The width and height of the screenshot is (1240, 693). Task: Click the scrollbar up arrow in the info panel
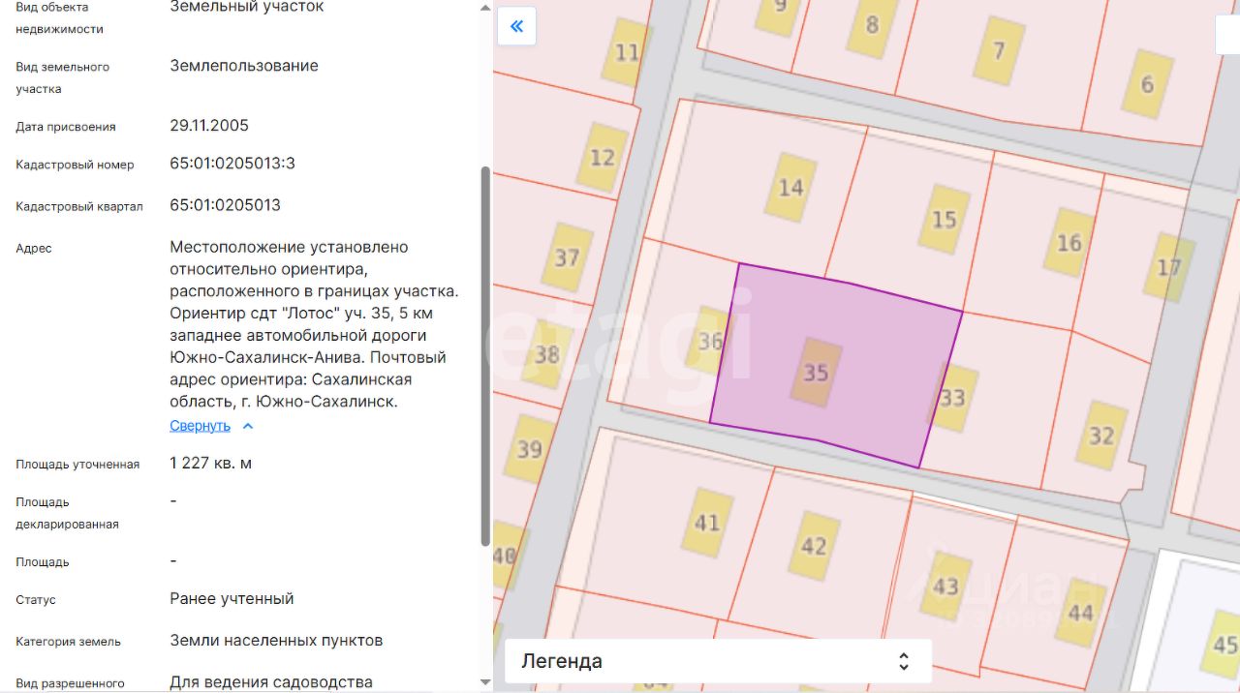(x=485, y=8)
